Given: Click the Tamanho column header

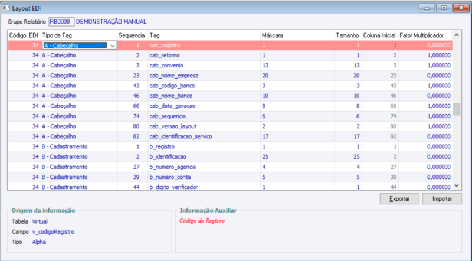Looking at the screenshot, I should [x=348, y=35].
